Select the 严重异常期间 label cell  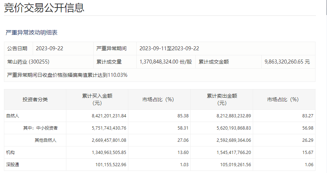[111, 48]
